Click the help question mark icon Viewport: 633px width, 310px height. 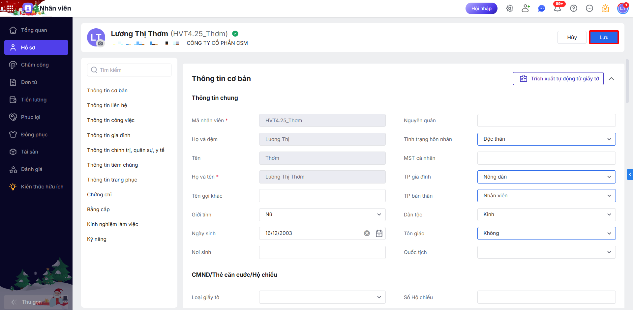pyautogui.click(x=574, y=9)
